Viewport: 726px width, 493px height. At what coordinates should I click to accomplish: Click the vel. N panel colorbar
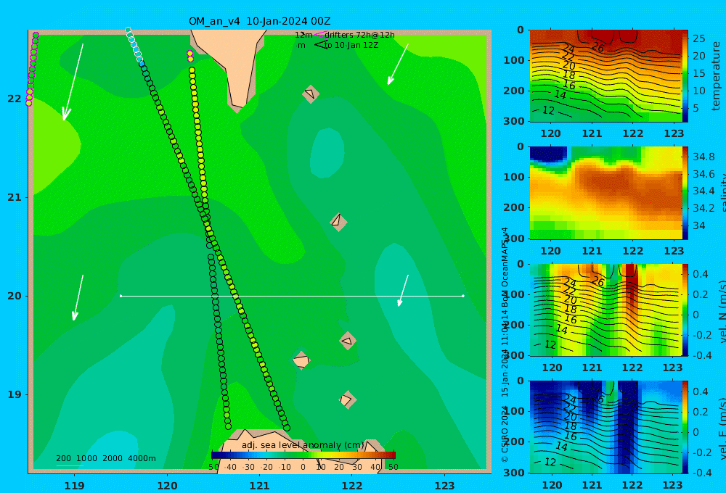(685, 310)
